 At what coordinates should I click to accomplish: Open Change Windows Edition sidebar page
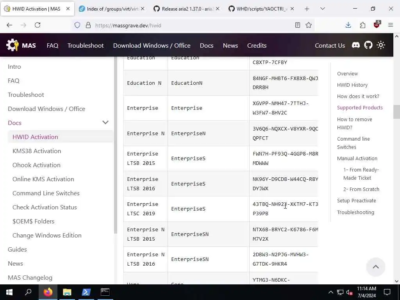point(47,235)
